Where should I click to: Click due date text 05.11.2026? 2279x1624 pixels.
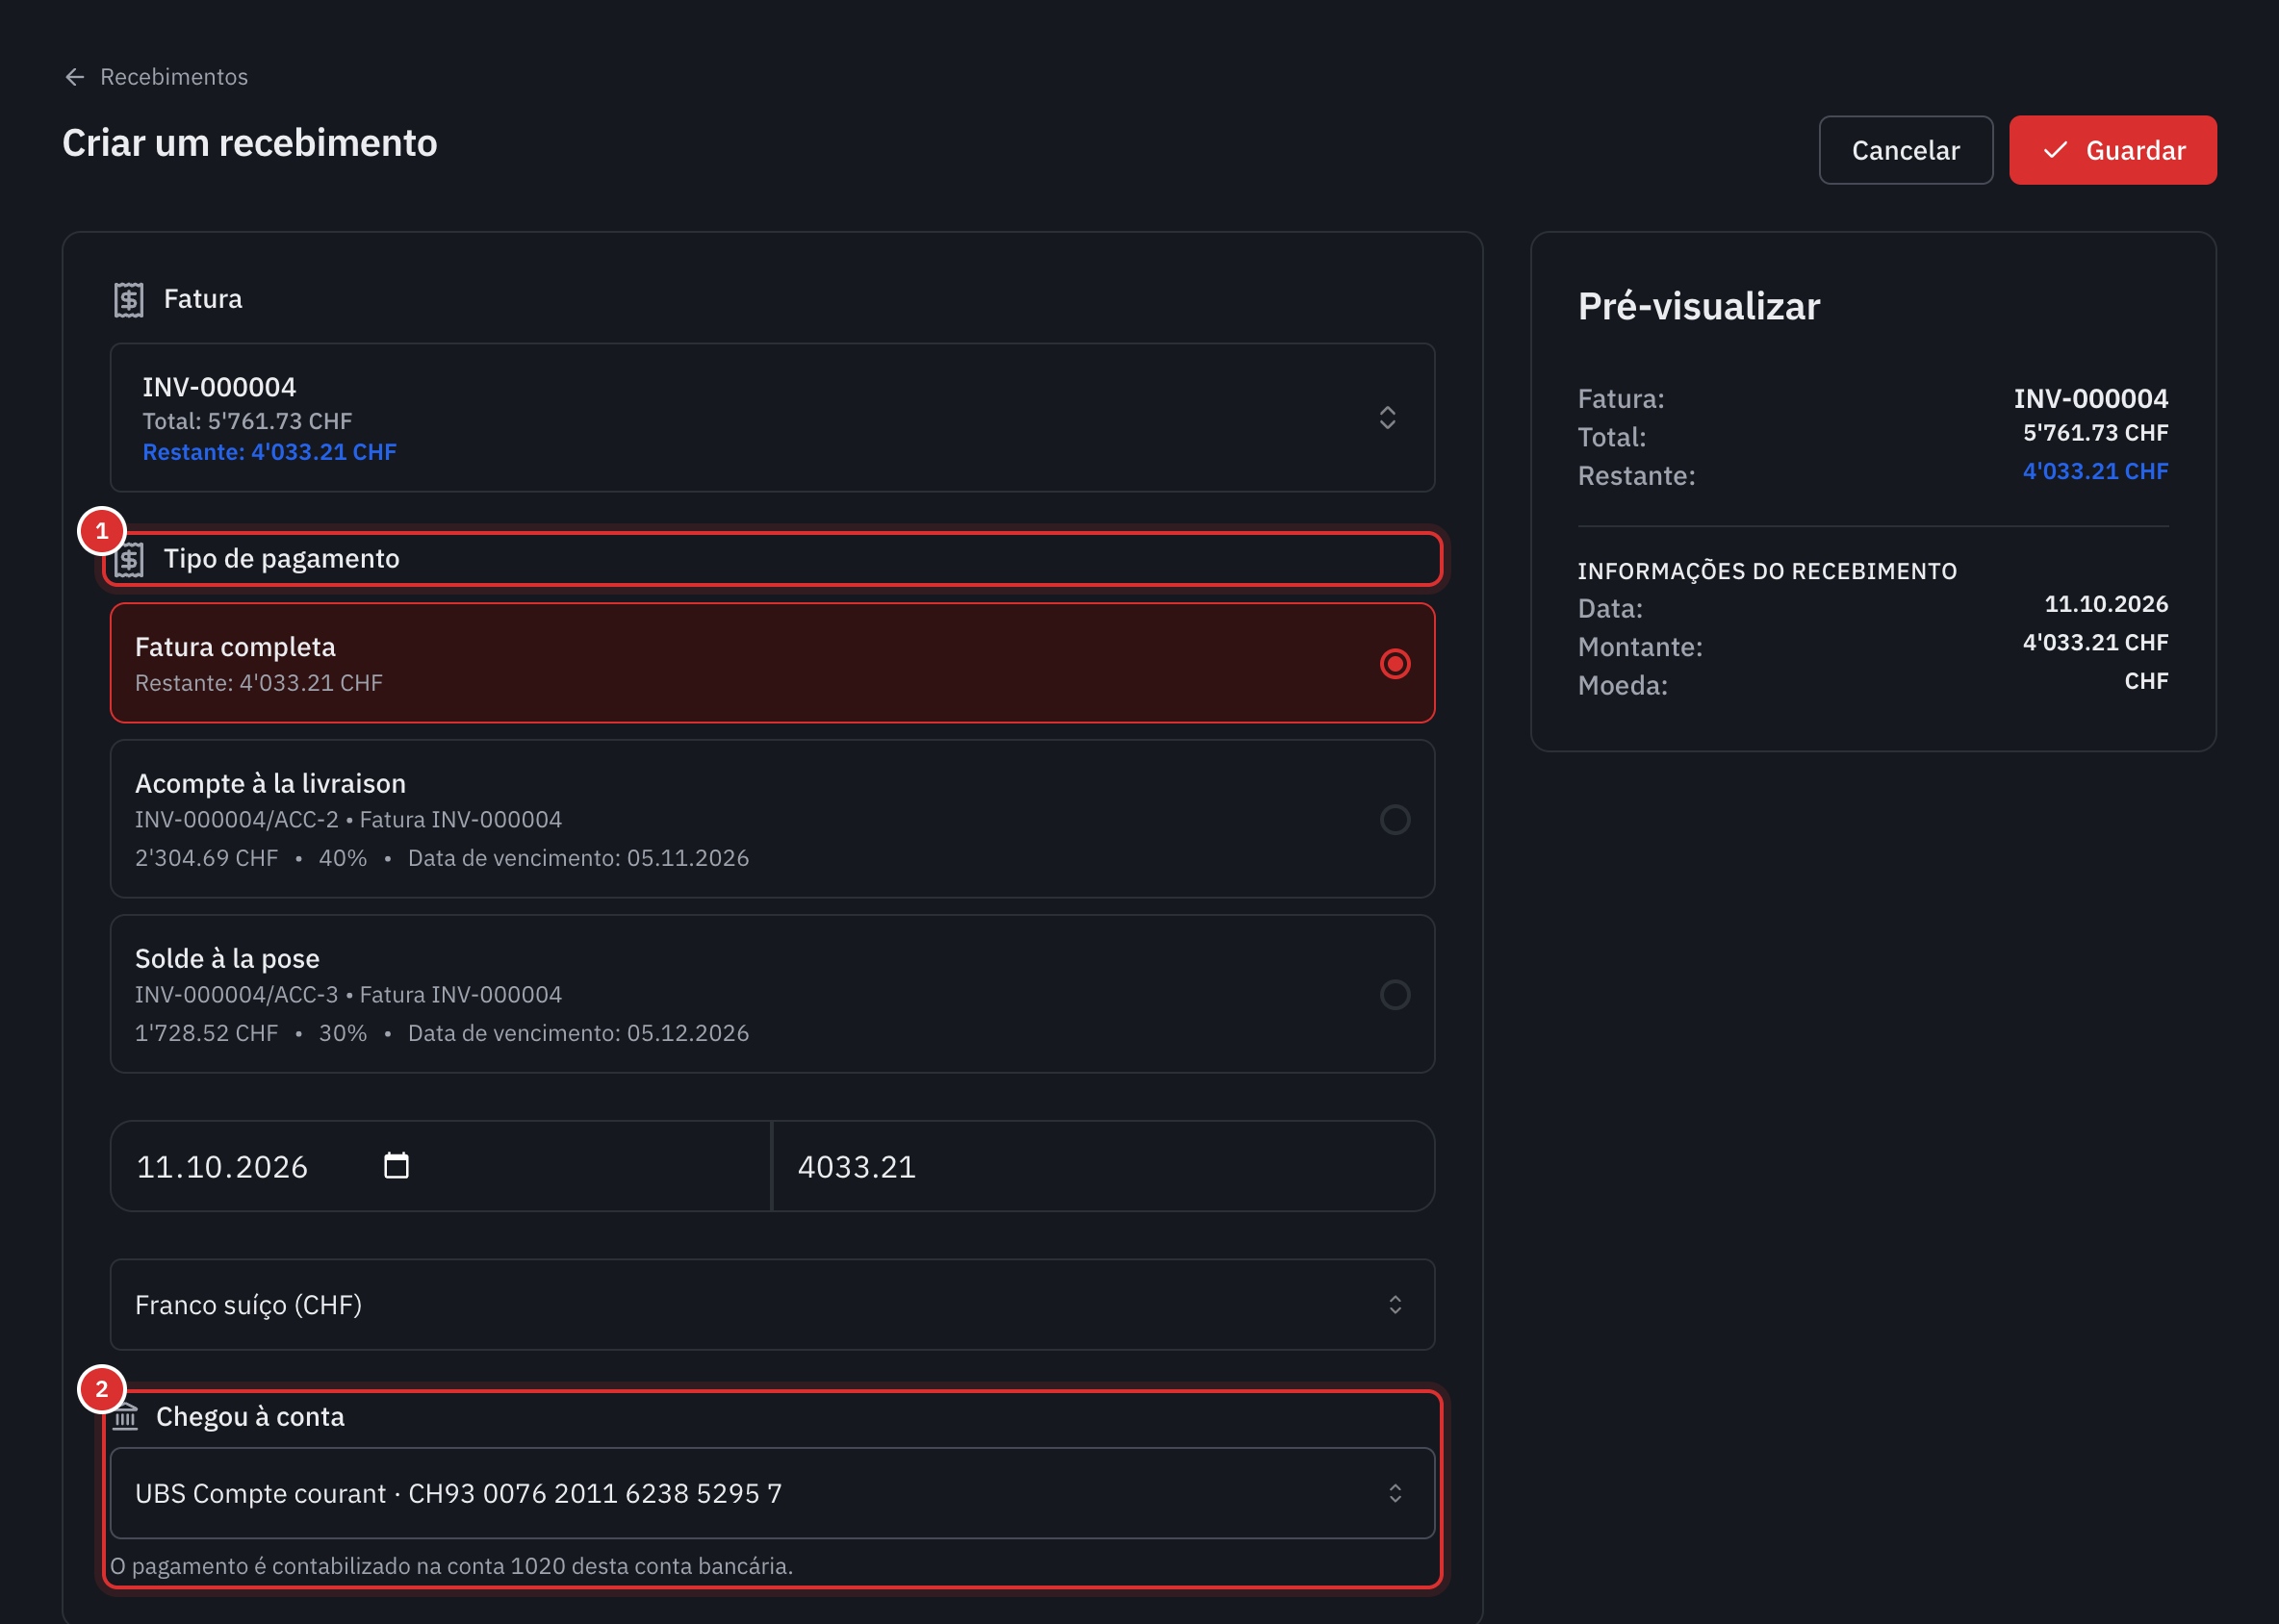point(687,858)
